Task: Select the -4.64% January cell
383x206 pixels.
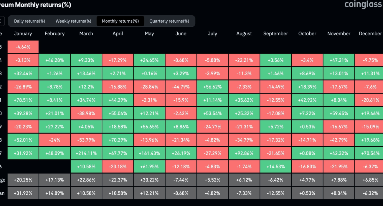Action: point(23,47)
